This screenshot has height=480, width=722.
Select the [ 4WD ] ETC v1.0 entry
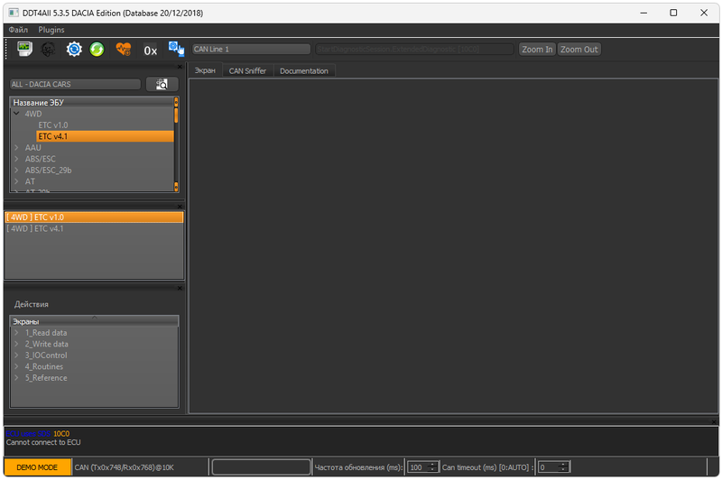pos(94,217)
